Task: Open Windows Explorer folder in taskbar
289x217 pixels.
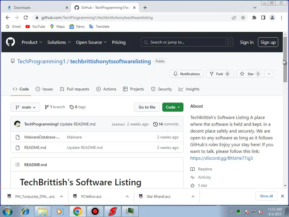Action: [x=43, y=211]
